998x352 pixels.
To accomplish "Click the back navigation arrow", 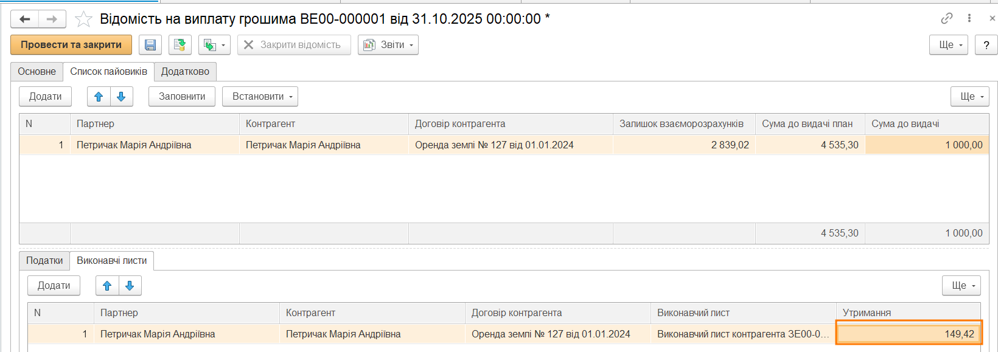I will (24, 19).
